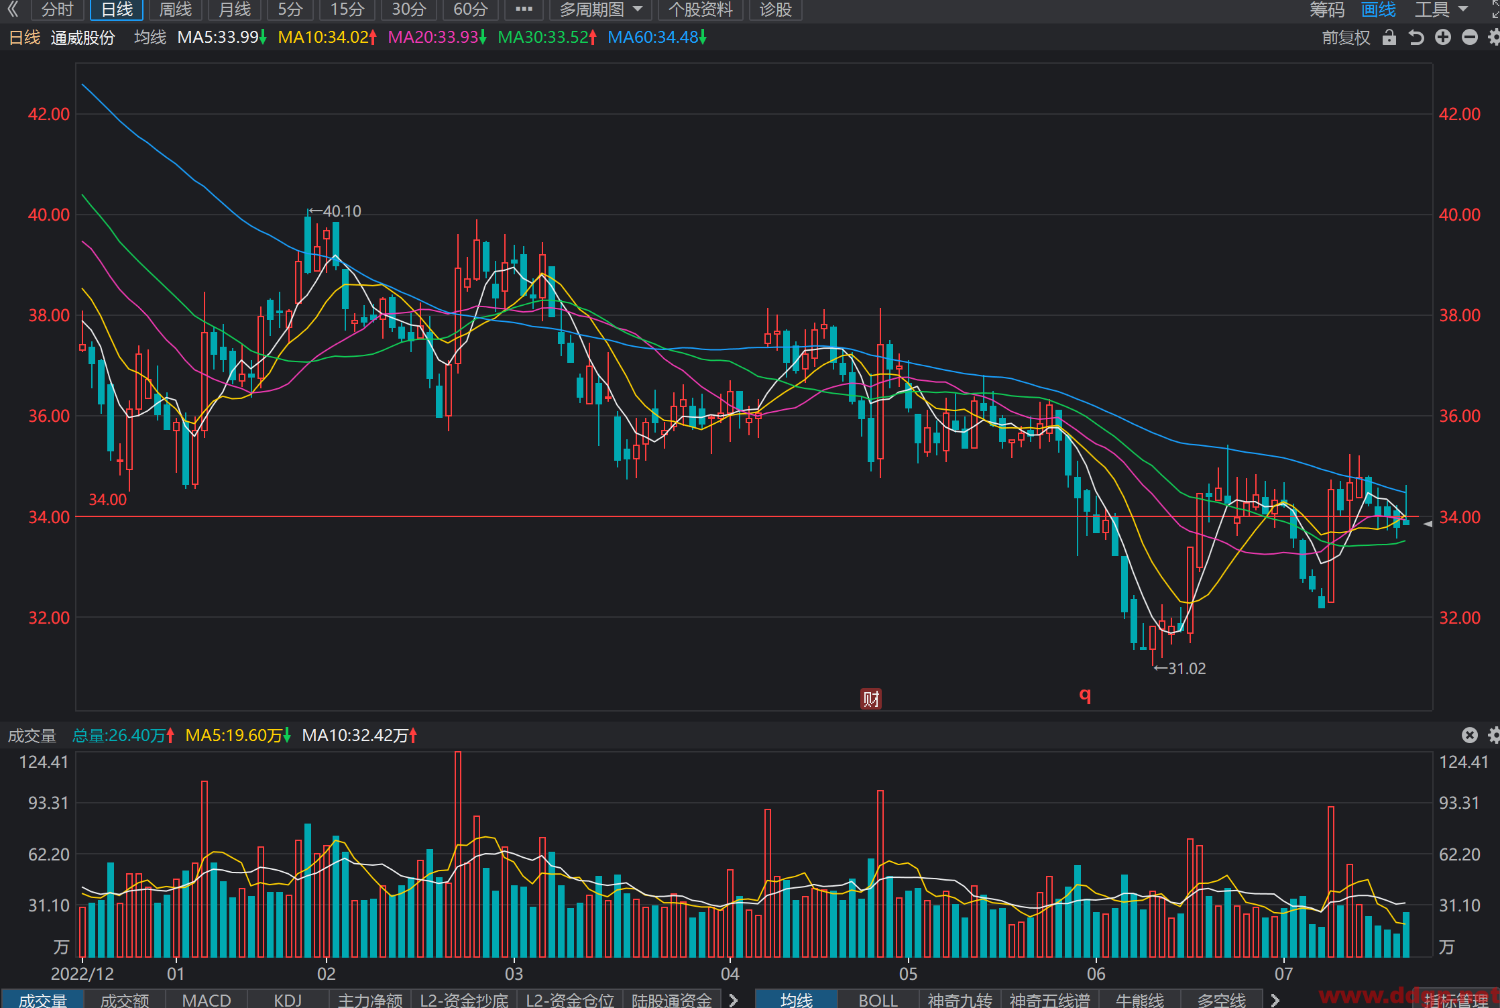This screenshot has width=1500, height=1008.
Task: Select 多空线 indicator tab
Action: tap(1222, 999)
